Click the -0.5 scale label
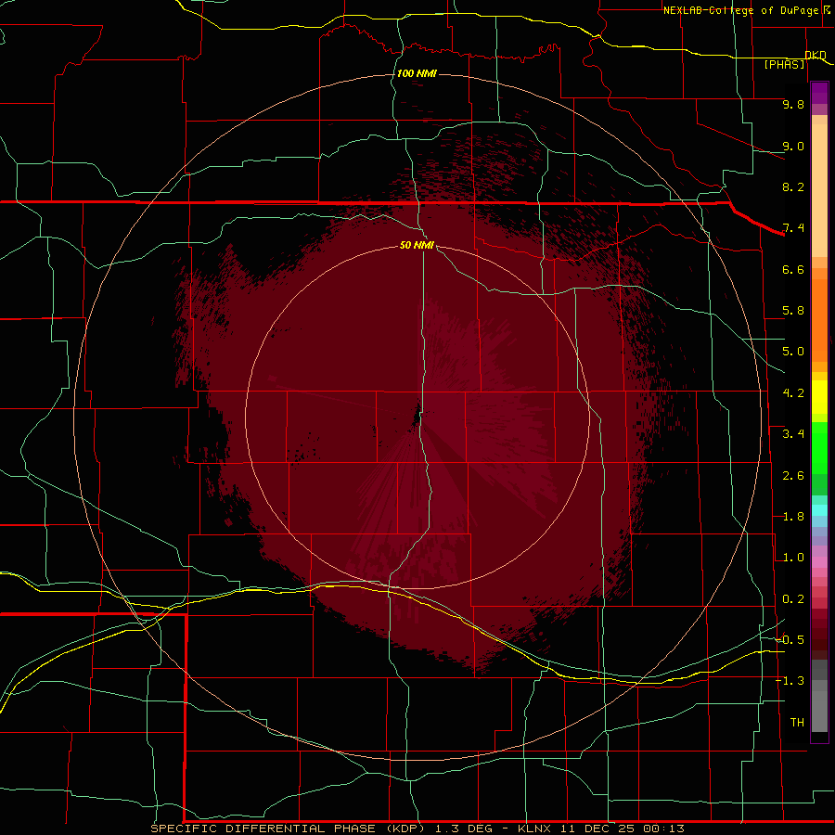This screenshot has height=835, width=835. coord(790,640)
